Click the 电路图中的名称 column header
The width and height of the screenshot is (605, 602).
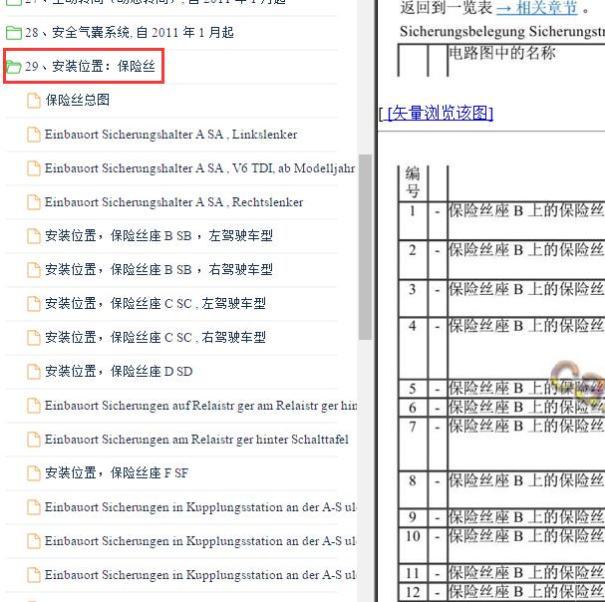coord(501,53)
